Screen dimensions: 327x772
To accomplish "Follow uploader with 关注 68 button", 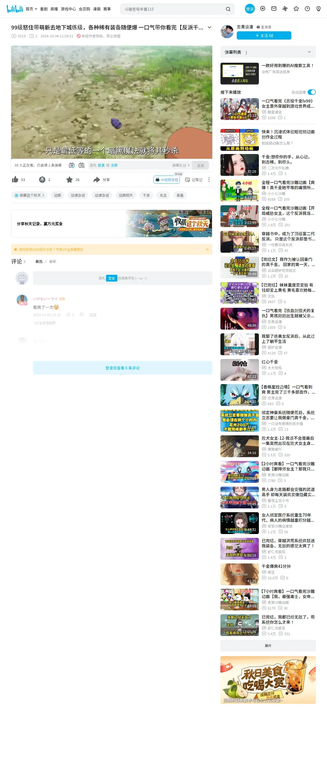I will point(264,35).
